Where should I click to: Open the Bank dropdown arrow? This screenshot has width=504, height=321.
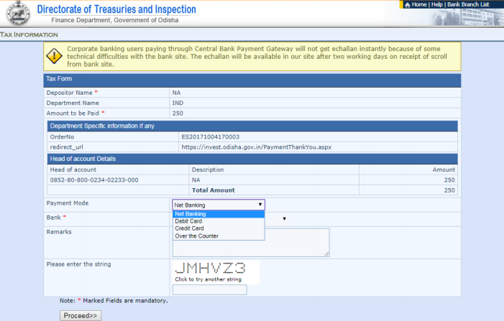pyautogui.click(x=284, y=218)
